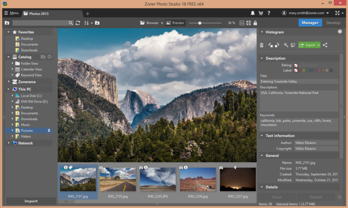
Task: Click the zoom slider handle
Action: tap(200, 23)
